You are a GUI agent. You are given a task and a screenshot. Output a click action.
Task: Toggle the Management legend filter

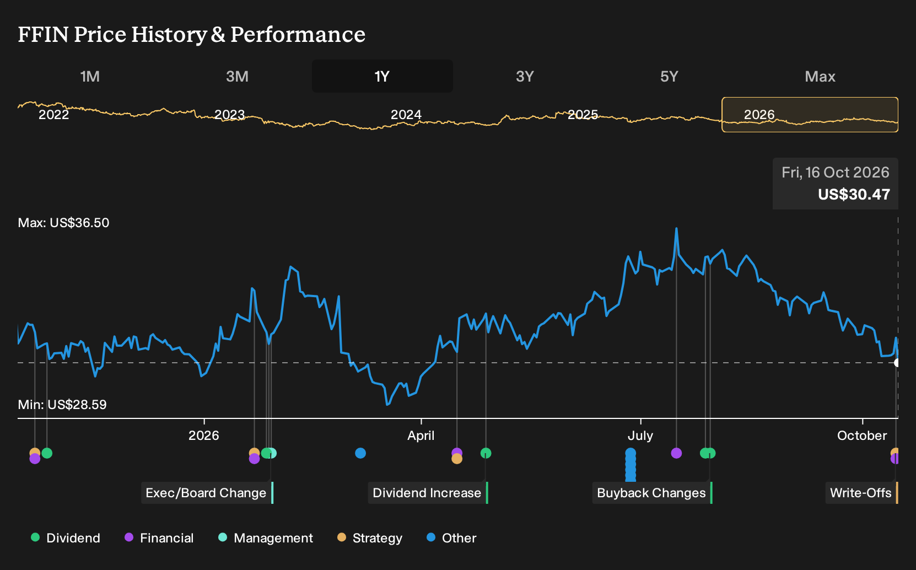[266, 538]
